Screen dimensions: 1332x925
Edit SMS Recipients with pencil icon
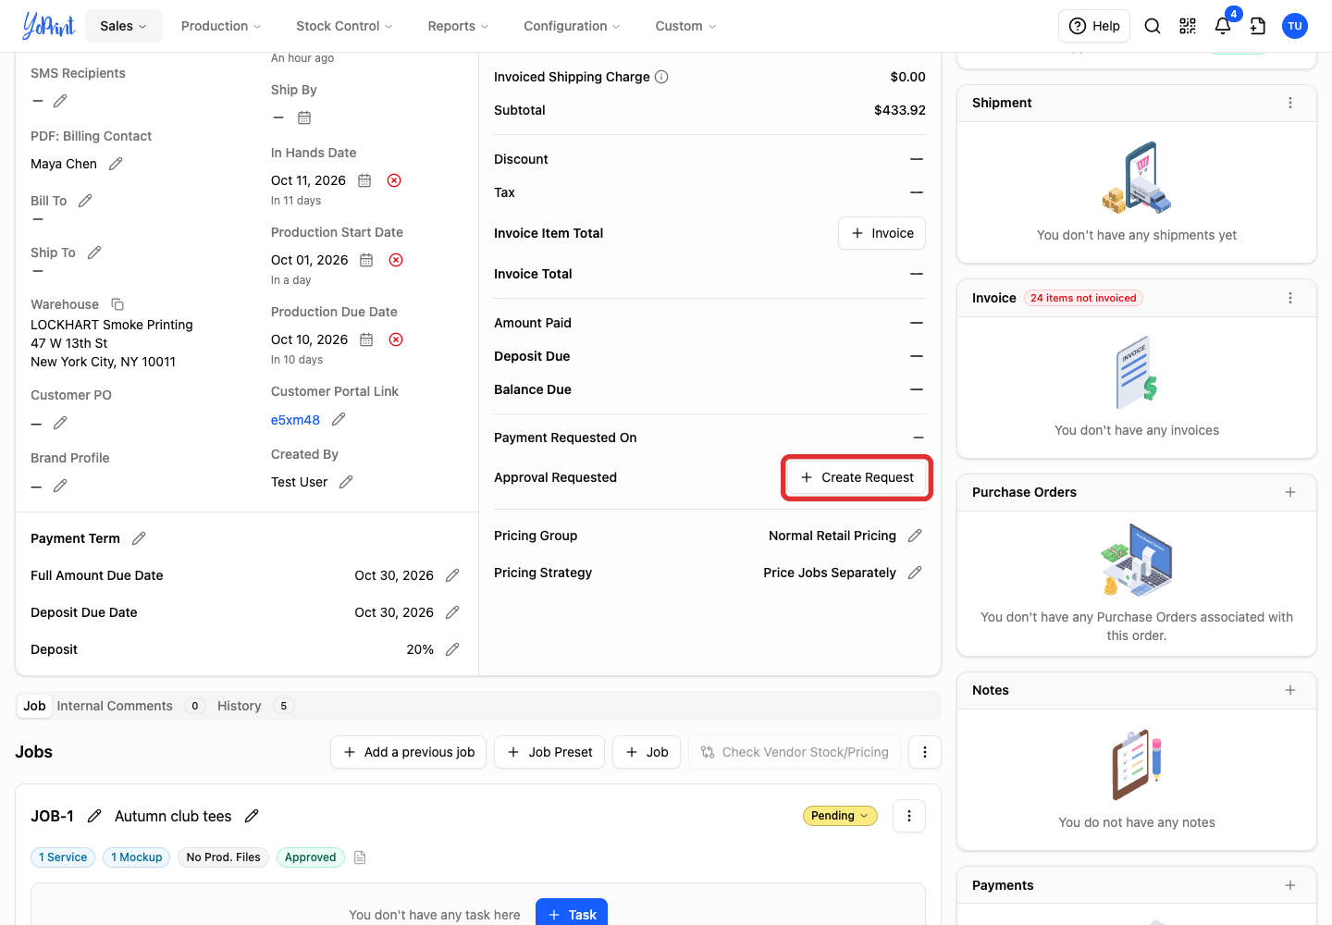[x=60, y=101]
